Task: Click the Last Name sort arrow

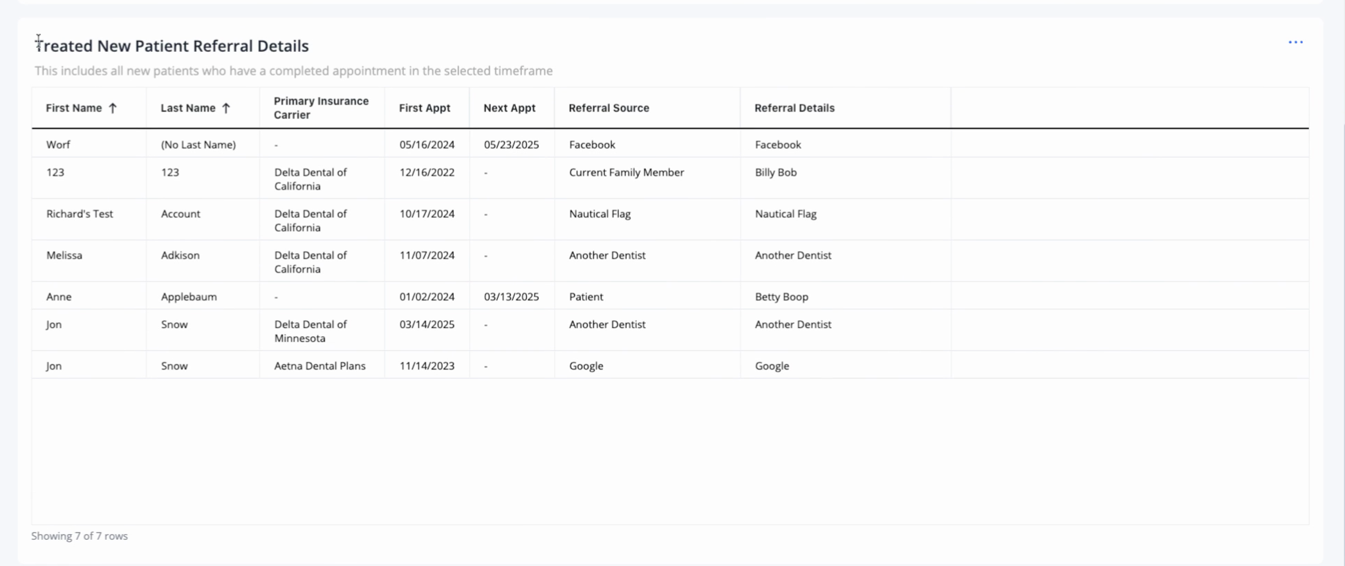Action: tap(225, 108)
